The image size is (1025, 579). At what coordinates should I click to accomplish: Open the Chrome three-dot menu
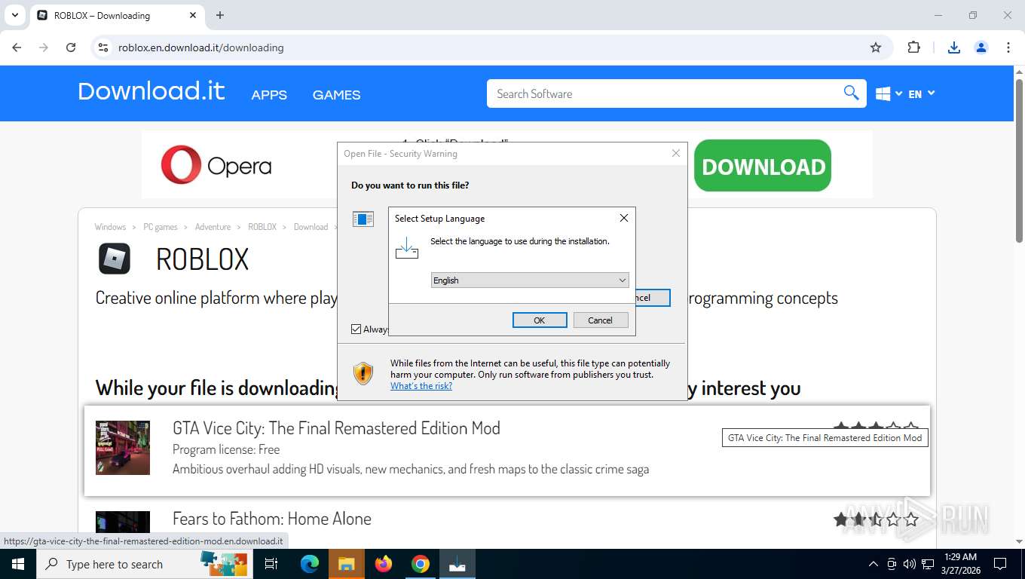click(1008, 47)
